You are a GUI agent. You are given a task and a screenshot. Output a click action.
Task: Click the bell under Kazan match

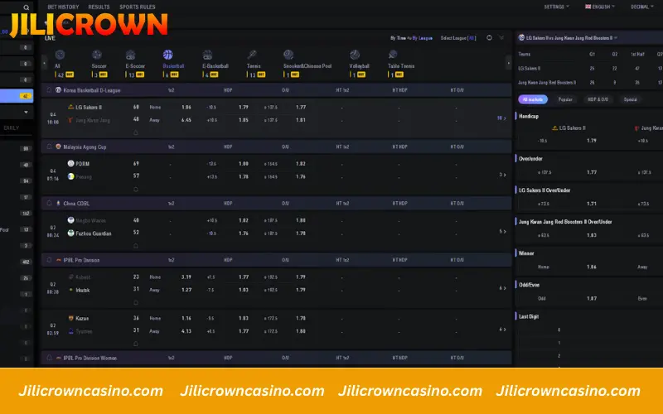pos(136,344)
